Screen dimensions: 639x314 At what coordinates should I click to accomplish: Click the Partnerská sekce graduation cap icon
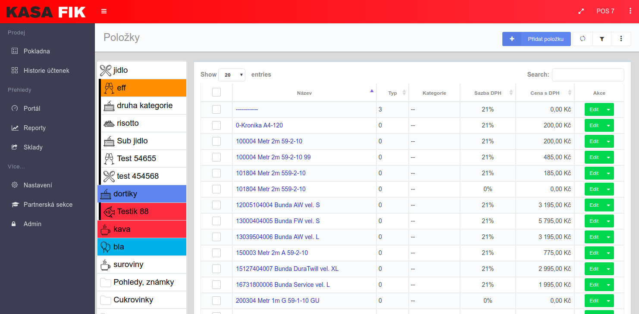[15, 204]
